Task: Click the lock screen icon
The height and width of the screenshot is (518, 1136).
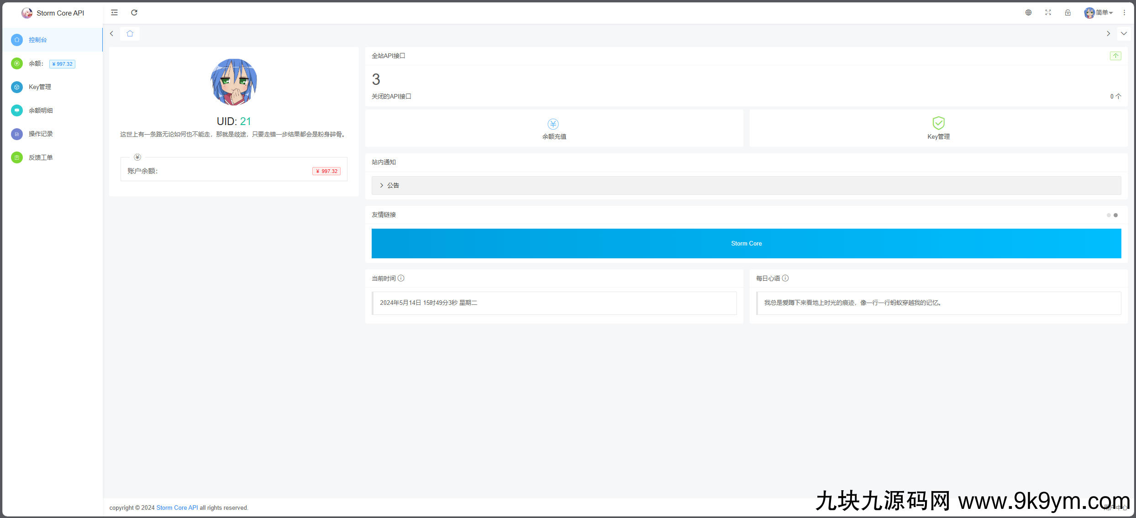Action: [1068, 12]
